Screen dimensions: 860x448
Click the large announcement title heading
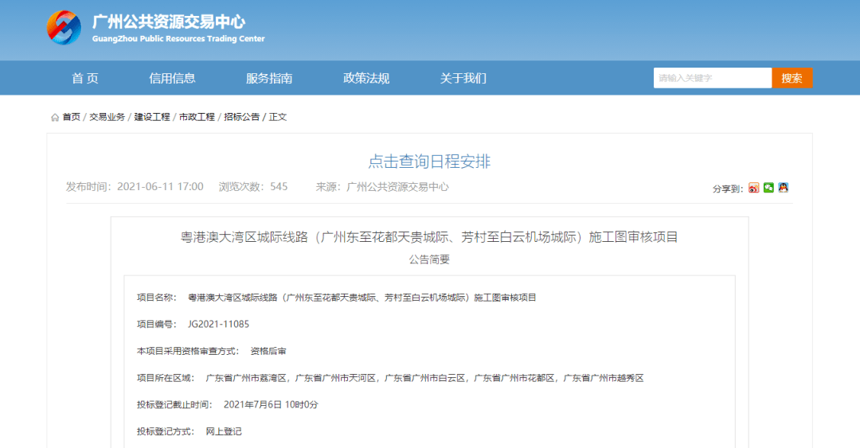coord(429,237)
